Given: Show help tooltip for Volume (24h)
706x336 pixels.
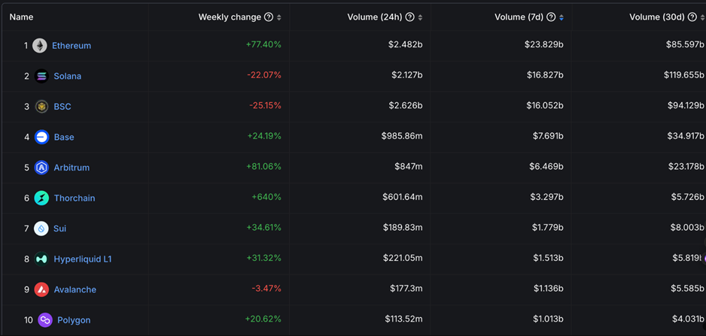Looking at the screenshot, I should pyautogui.click(x=410, y=17).
